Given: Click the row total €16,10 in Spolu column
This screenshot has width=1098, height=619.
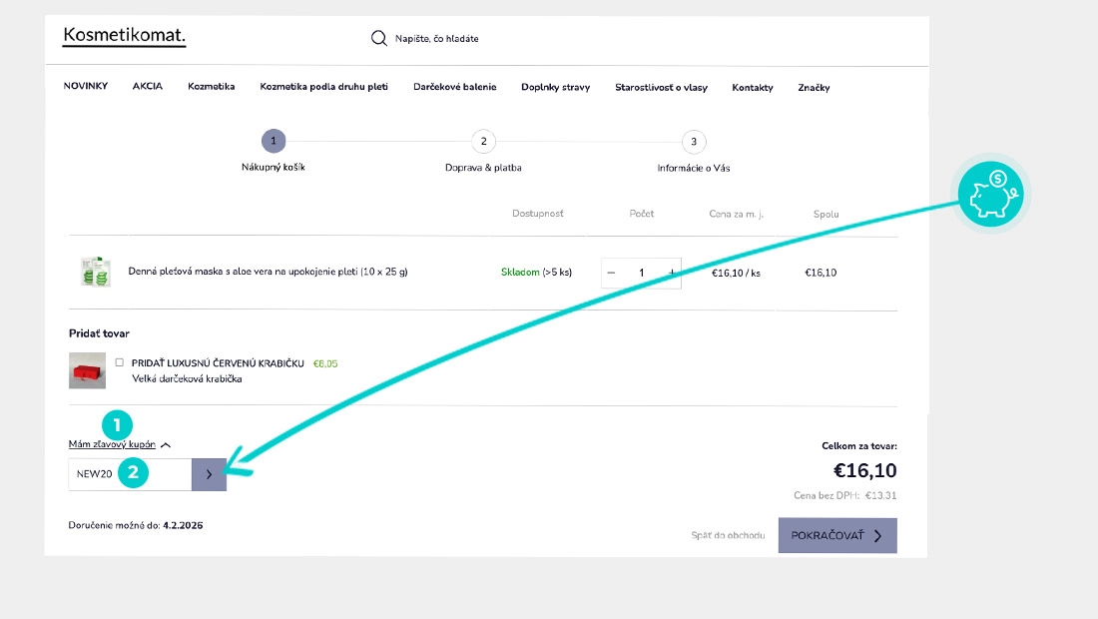Looking at the screenshot, I should click(x=821, y=274).
